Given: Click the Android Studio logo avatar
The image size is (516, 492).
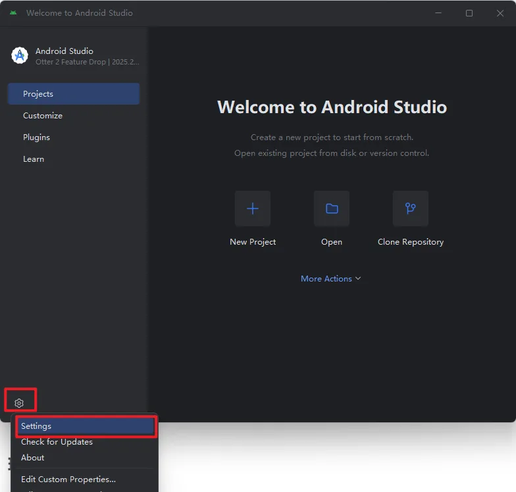Looking at the screenshot, I should [x=20, y=55].
